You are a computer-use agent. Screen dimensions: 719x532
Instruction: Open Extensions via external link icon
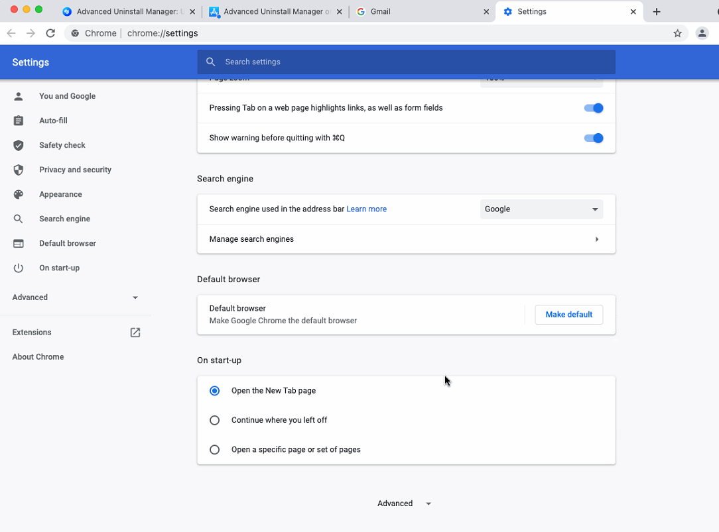135,333
